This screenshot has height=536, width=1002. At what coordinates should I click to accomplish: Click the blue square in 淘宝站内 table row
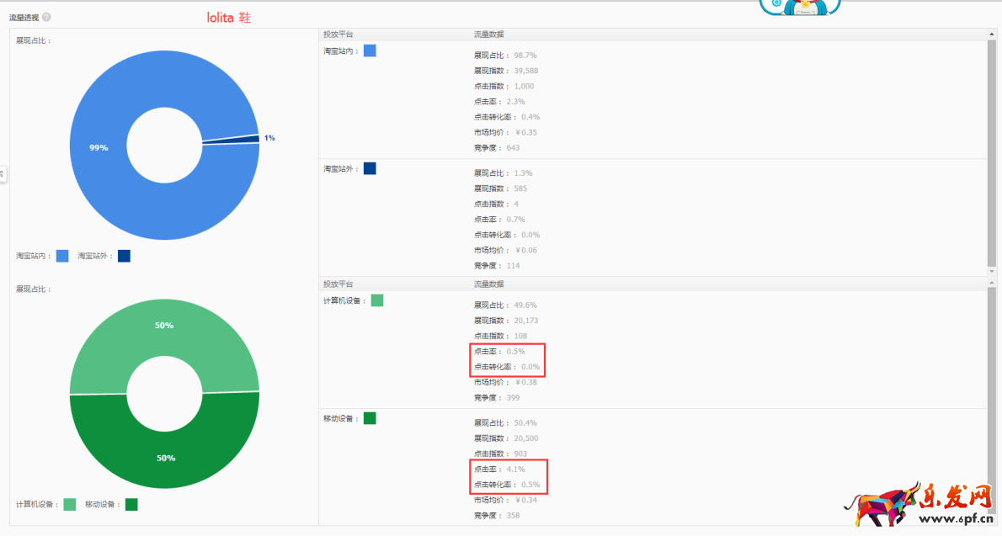370,51
